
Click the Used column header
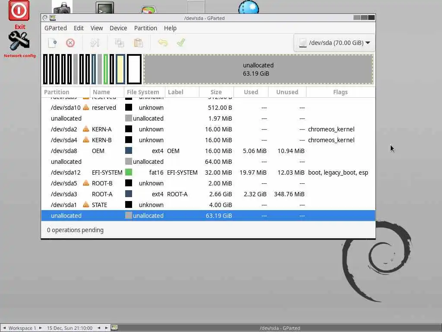[x=251, y=92]
